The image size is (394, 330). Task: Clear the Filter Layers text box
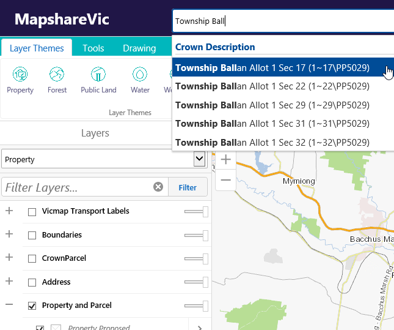pyautogui.click(x=158, y=187)
